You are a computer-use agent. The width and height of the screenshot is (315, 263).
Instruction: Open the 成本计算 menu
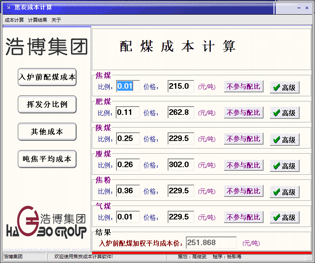(14, 20)
